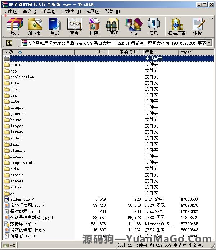
Task: Select the data folder
Action: tap(12, 101)
